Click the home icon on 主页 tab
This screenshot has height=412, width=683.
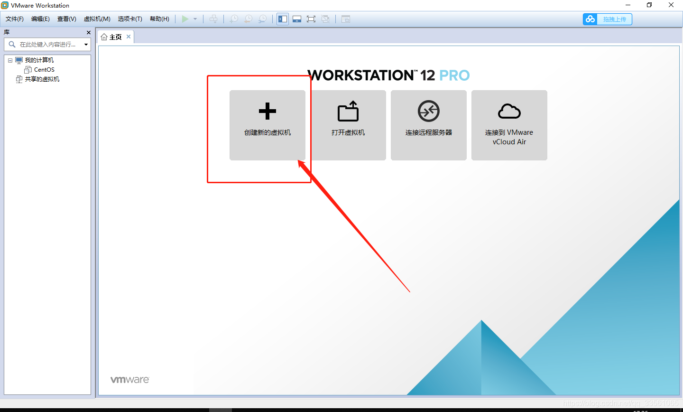104,37
